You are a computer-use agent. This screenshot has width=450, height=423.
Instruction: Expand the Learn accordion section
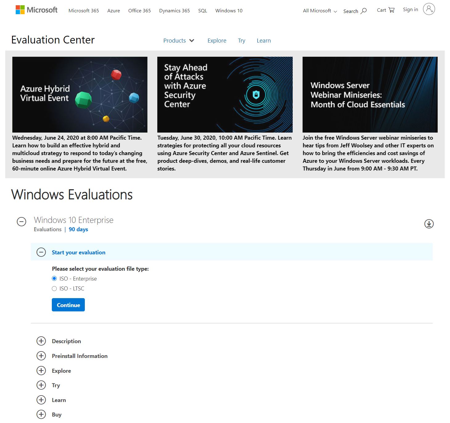tap(41, 400)
